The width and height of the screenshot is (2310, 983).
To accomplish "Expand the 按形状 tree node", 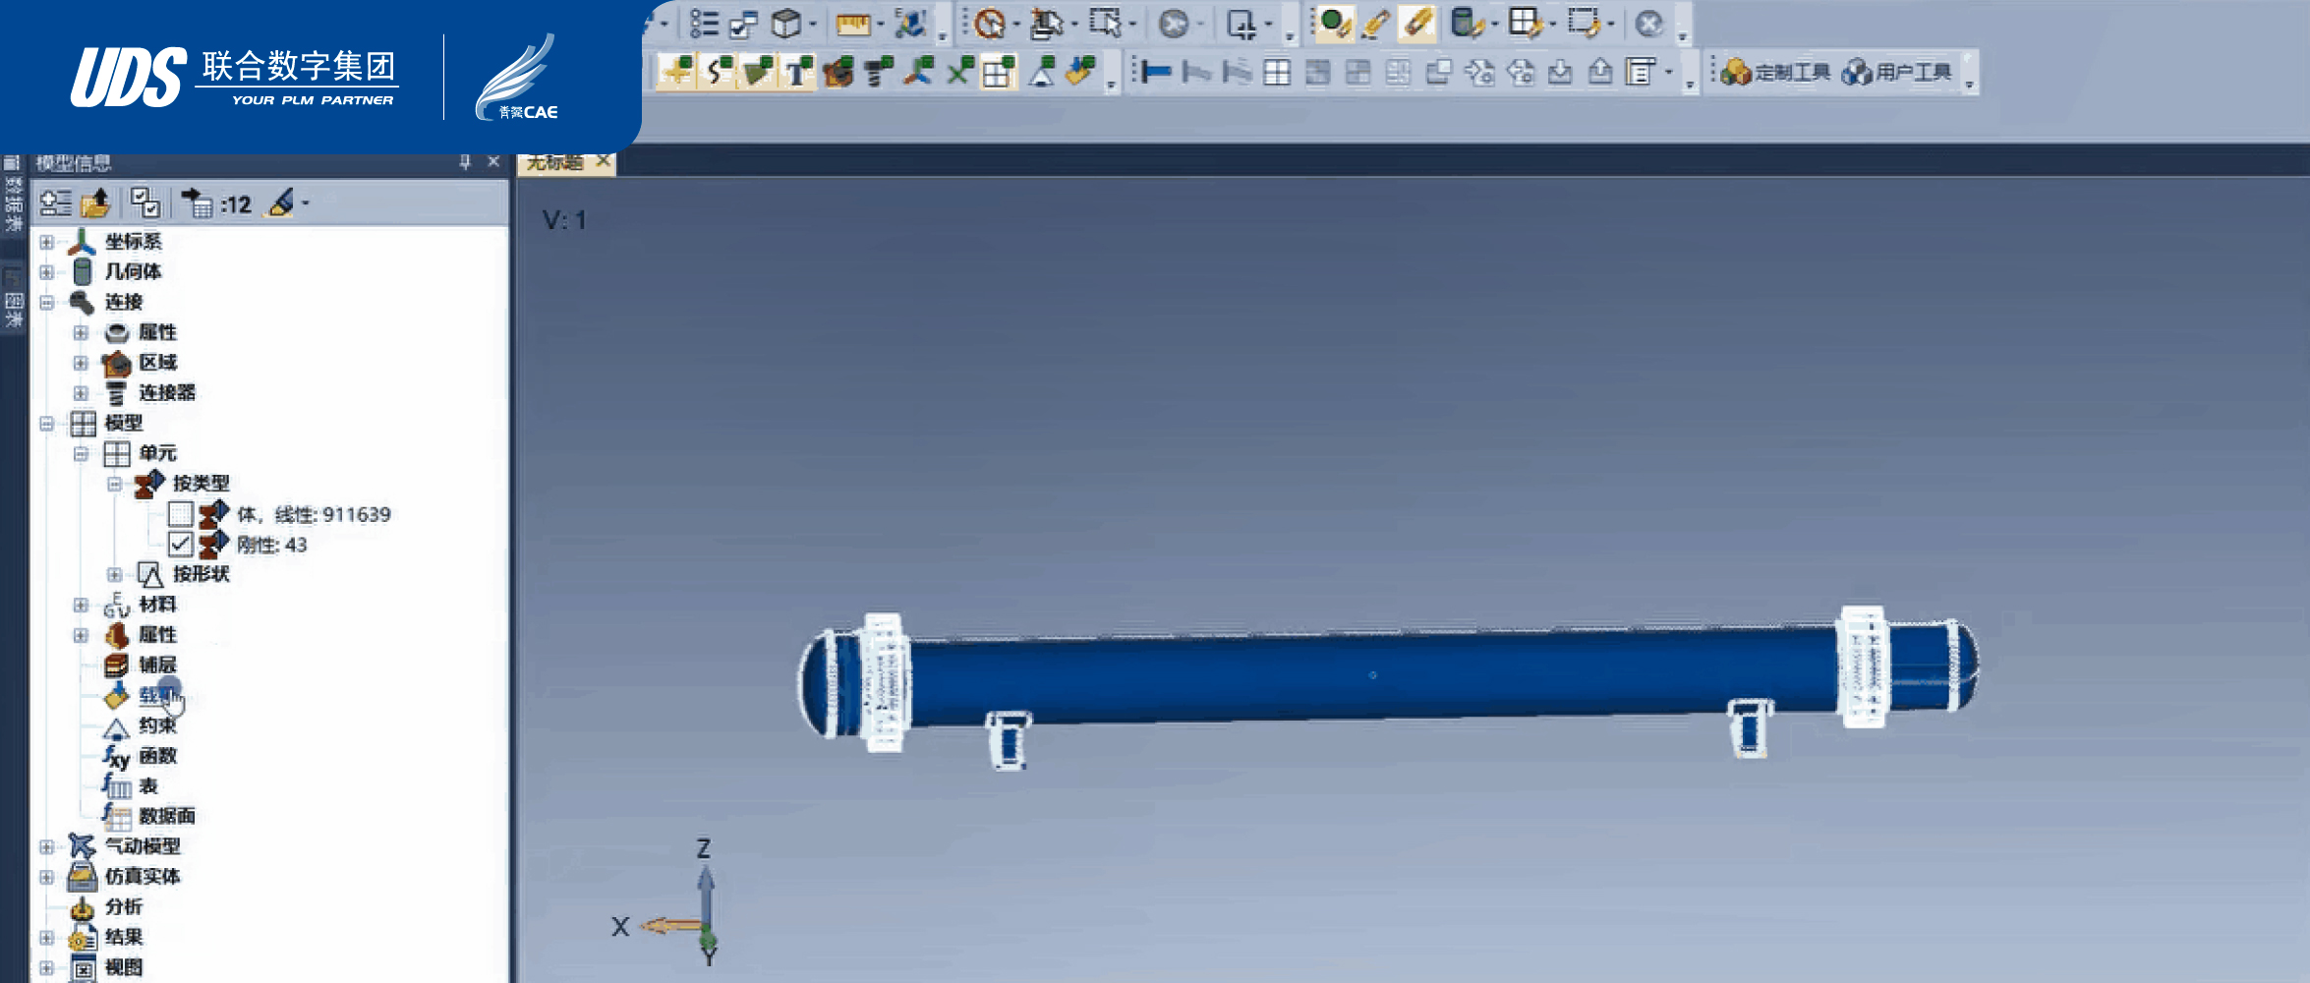I will click(x=115, y=574).
